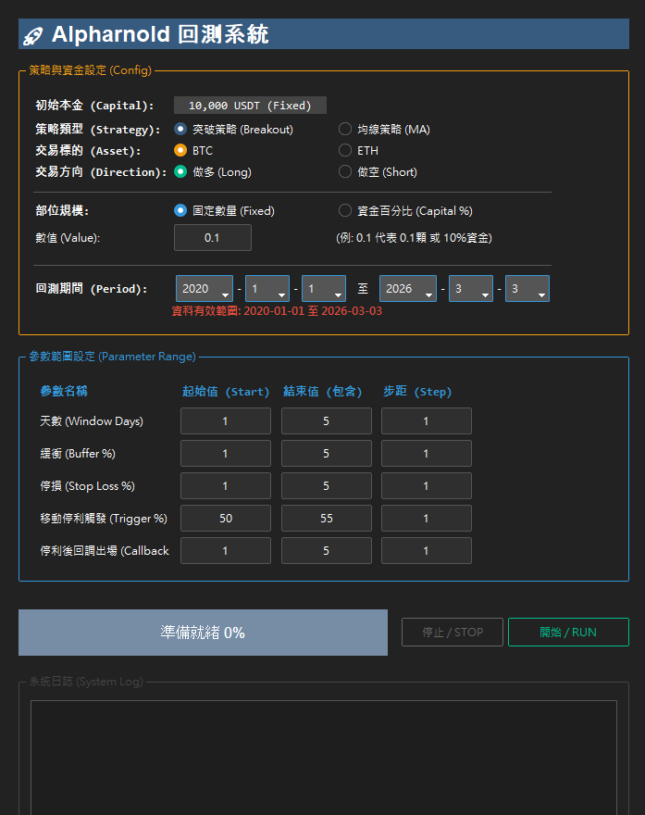
Task: Choose ETH as the trading asset
Action: click(x=345, y=150)
